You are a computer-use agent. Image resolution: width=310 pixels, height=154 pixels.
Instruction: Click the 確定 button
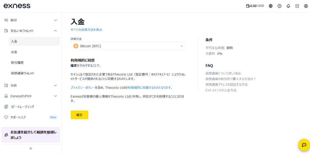click(x=79, y=115)
